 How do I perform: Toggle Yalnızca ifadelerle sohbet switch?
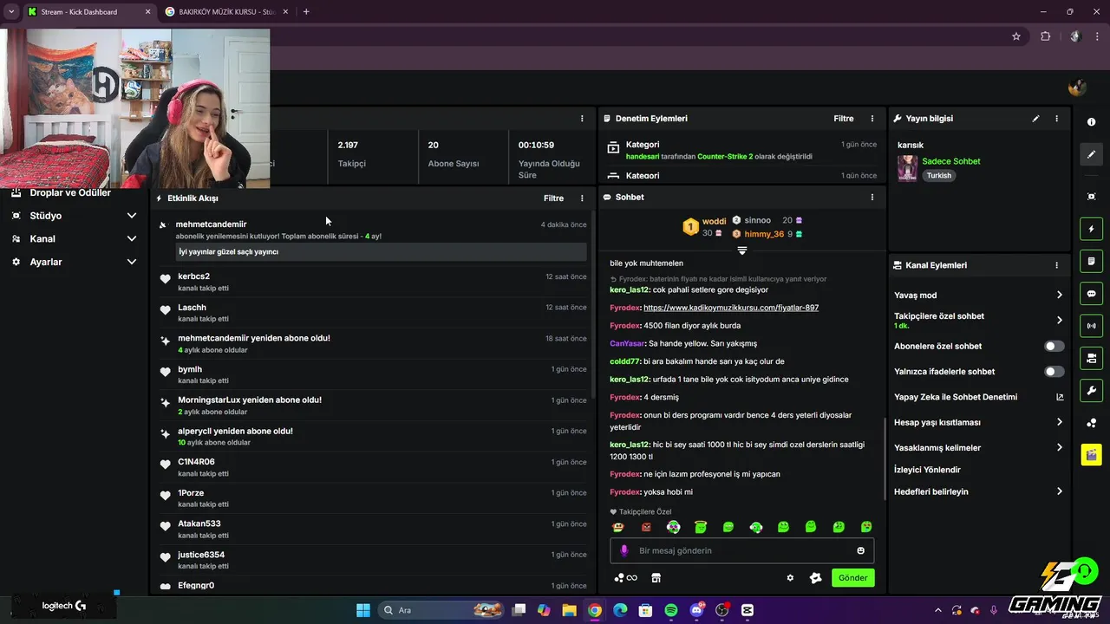coord(1054,372)
